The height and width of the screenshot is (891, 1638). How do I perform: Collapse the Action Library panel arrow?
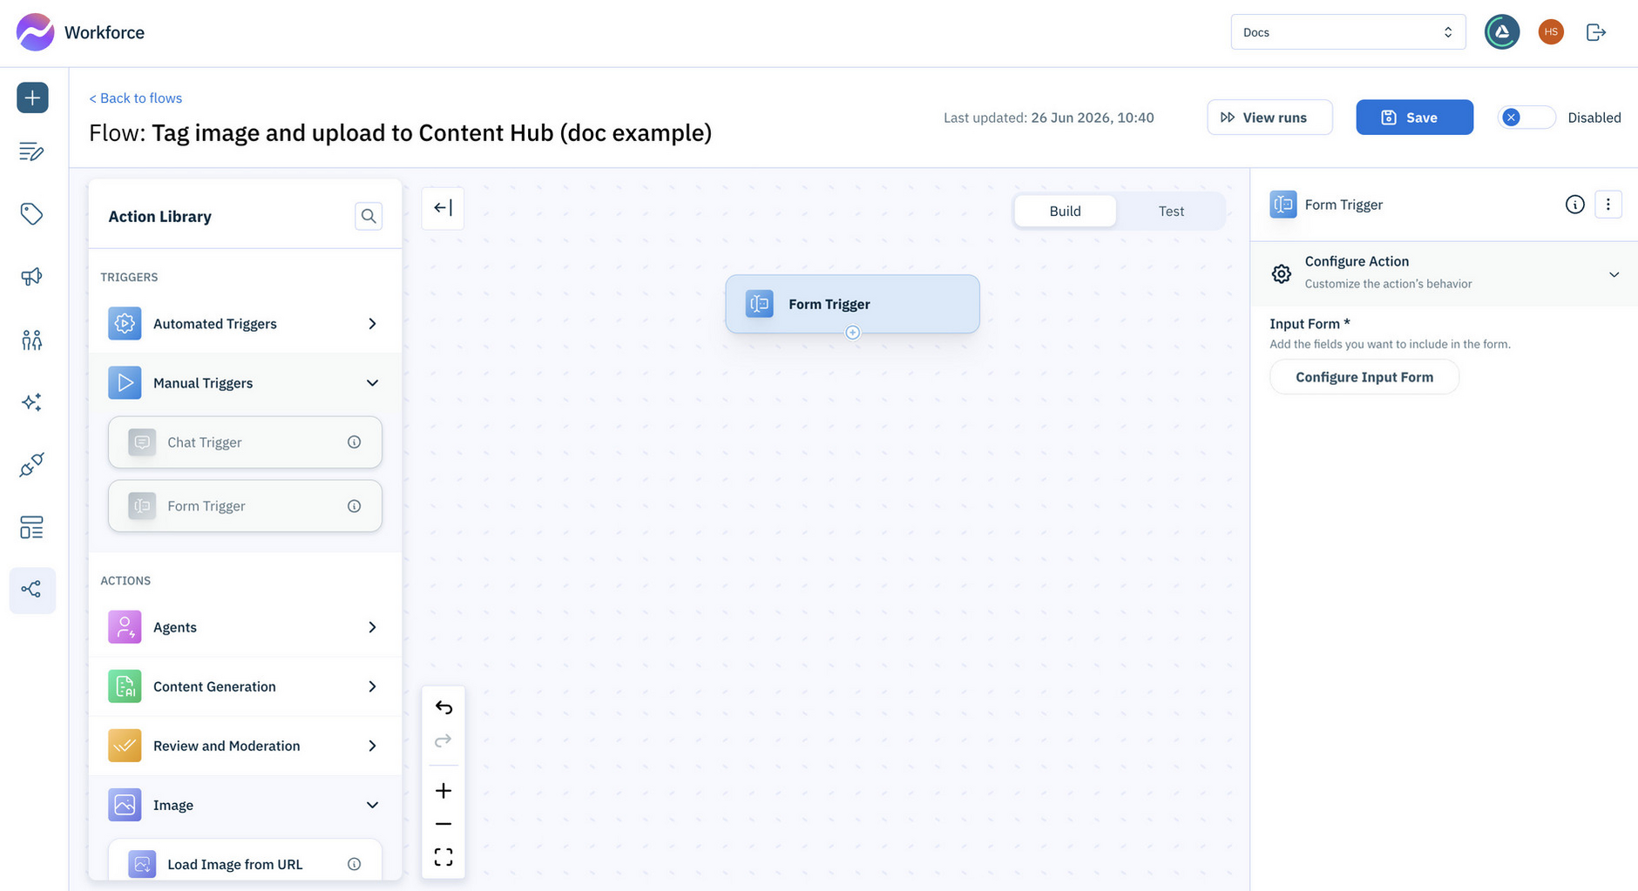tap(443, 208)
